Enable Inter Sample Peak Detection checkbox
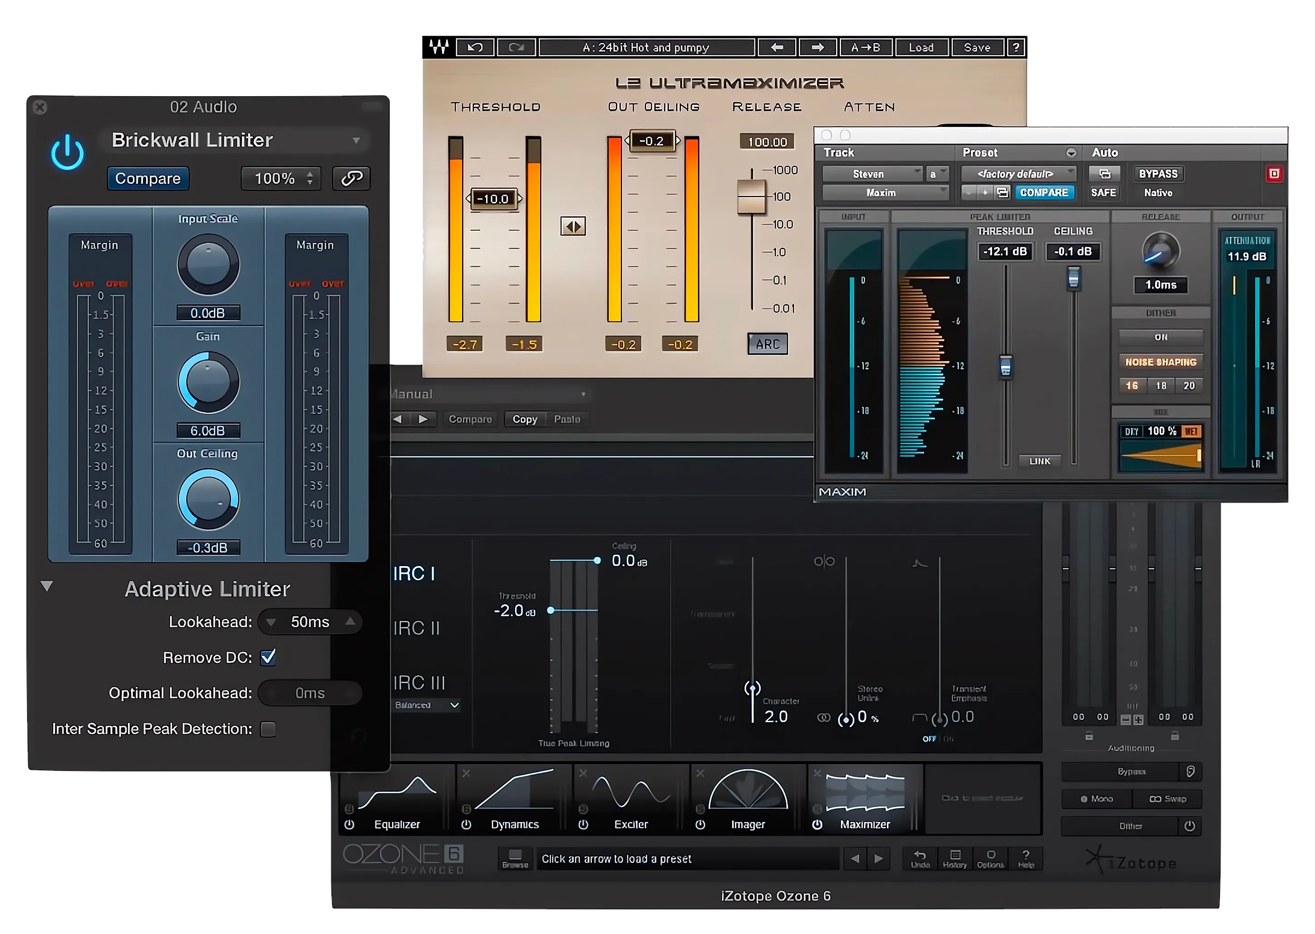The height and width of the screenshot is (934, 1315). [268, 729]
